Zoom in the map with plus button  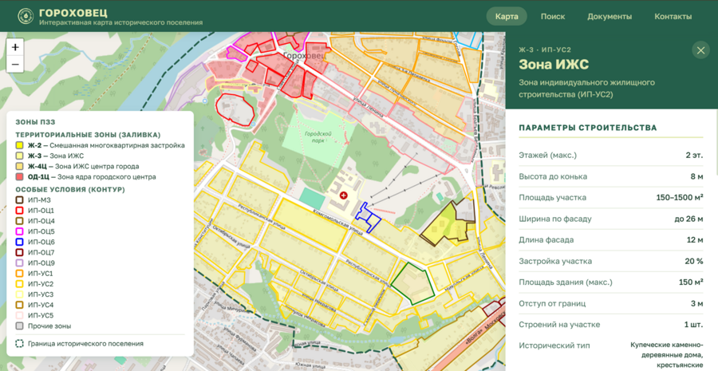[x=16, y=47]
